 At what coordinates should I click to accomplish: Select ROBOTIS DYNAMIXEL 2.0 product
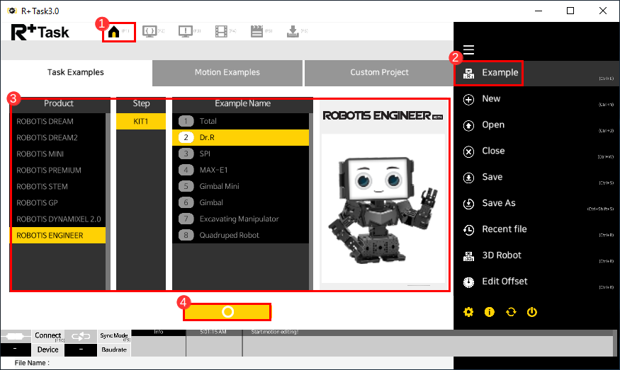pos(58,219)
